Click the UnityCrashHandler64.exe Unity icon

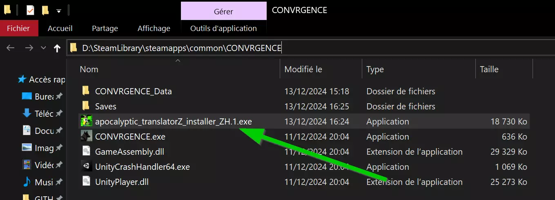86,167
